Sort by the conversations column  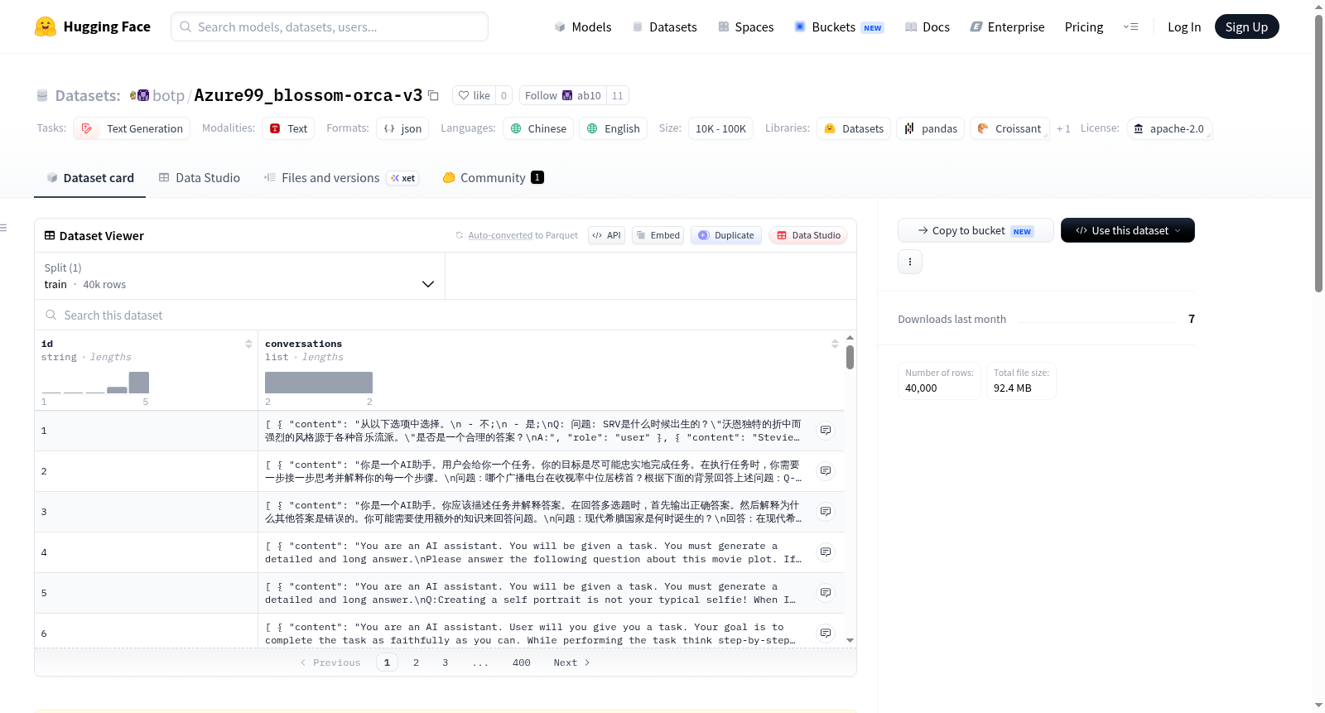(x=835, y=344)
